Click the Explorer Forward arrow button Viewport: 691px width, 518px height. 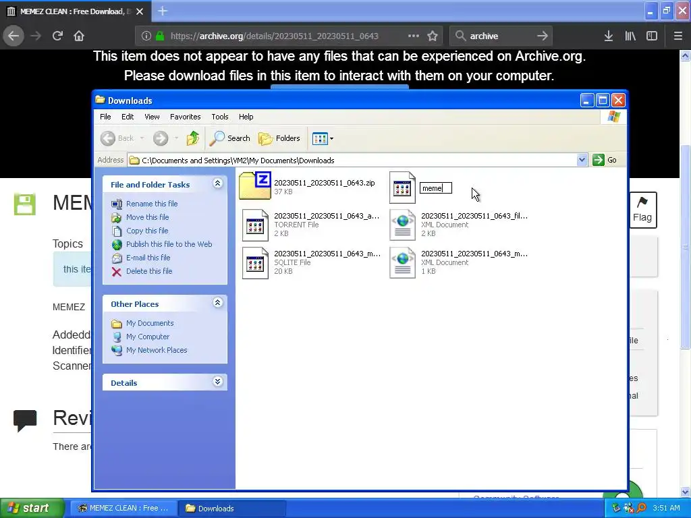coord(161,138)
